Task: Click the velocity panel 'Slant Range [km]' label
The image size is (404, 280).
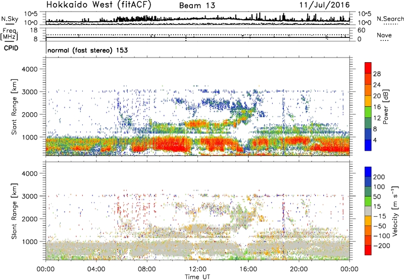Action: (14, 211)
